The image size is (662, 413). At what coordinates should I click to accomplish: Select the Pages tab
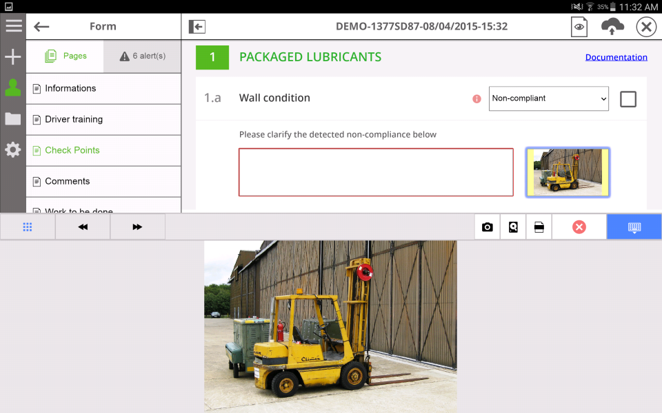tap(66, 56)
